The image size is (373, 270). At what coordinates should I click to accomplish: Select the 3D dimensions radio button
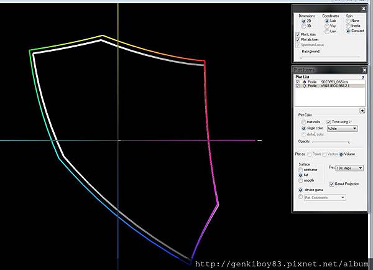pos(303,26)
